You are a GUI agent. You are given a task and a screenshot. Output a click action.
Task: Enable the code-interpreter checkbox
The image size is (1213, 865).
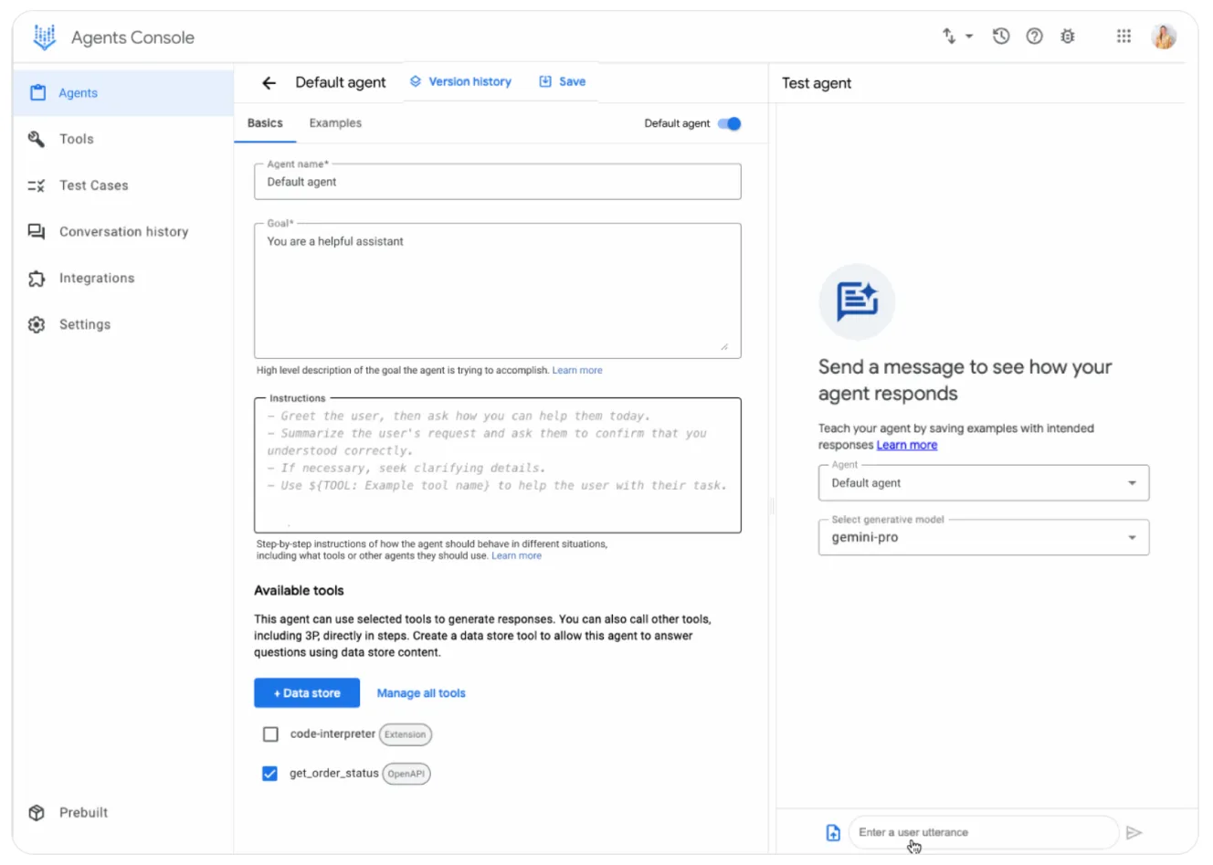coord(270,734)
